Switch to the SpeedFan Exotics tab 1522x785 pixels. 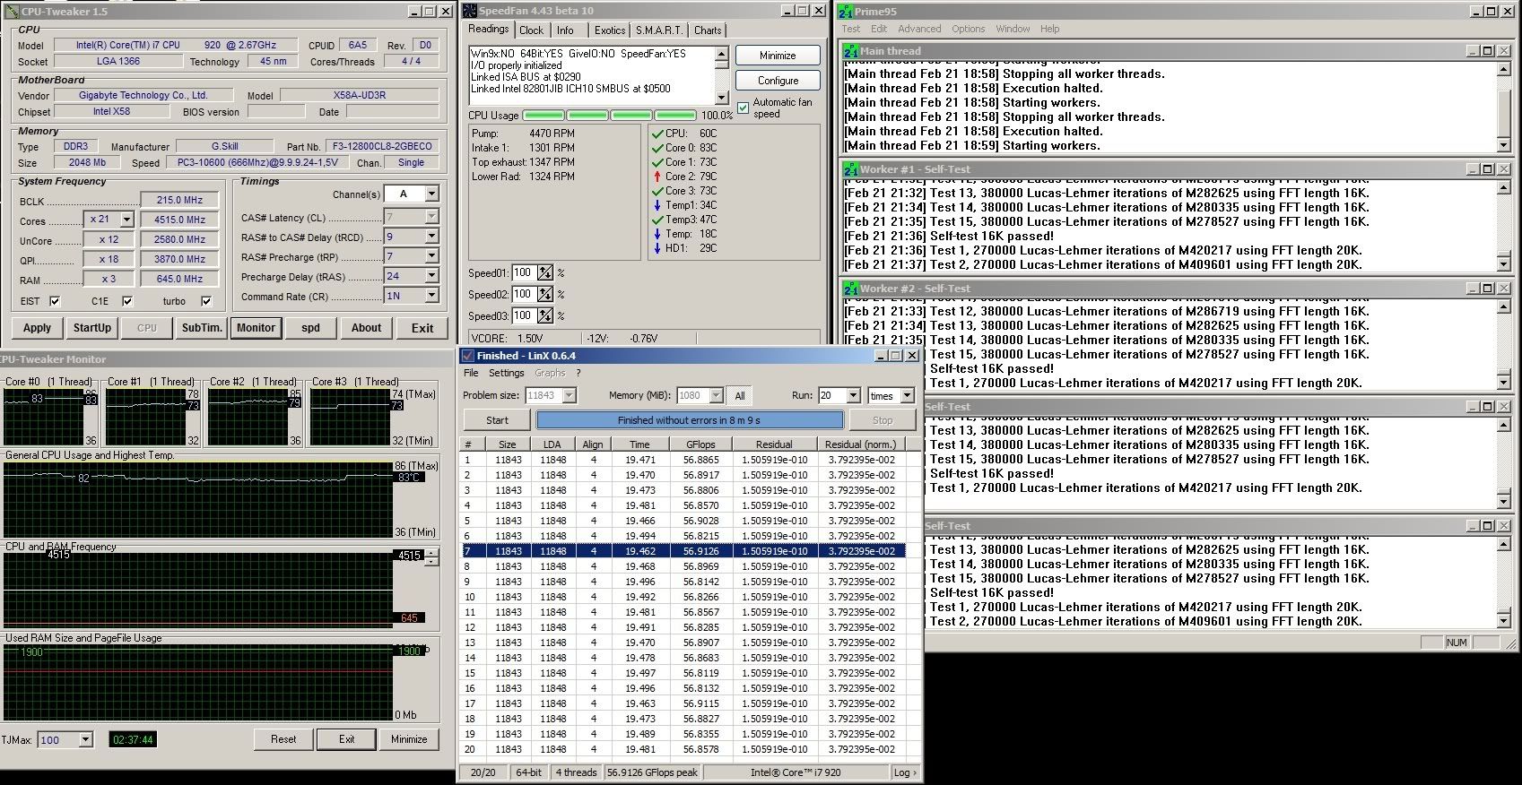click(x=609, y=30)
